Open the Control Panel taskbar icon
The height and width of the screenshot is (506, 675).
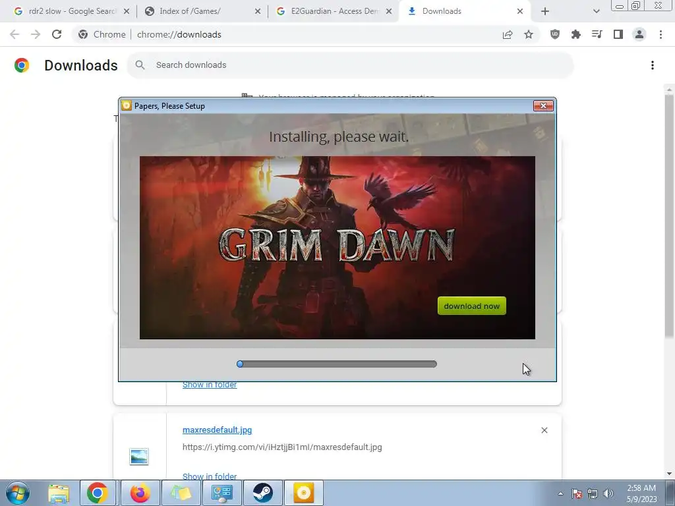(221, 493)
